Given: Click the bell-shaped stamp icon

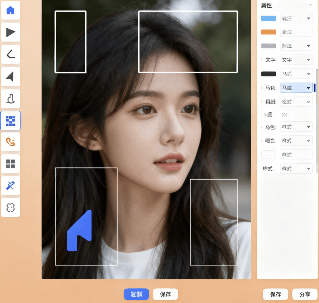Looking at the screenshot, I should 10,99.
